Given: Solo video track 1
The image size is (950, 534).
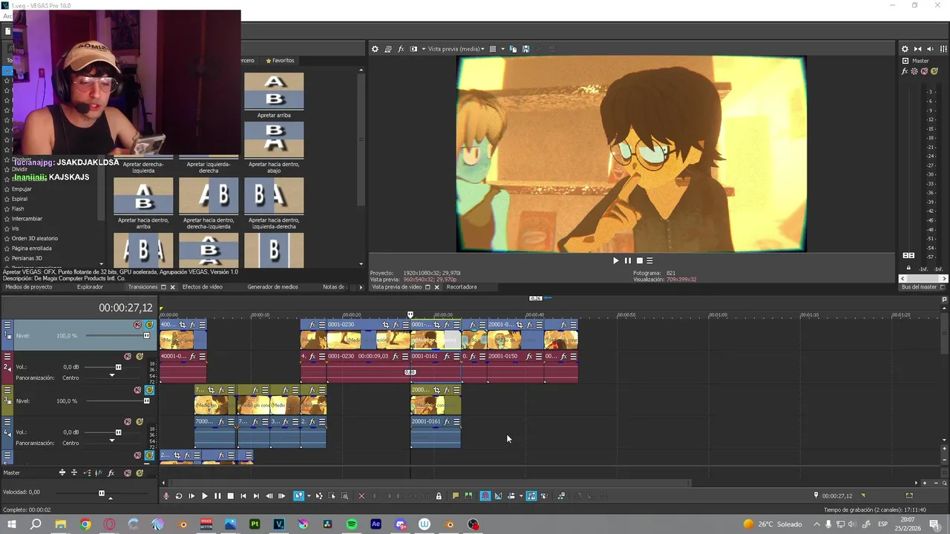Looking at the screenshot, I should pos(149,325).
